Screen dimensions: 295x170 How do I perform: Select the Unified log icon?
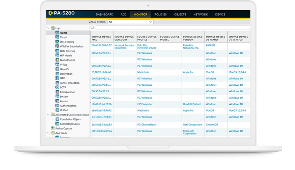[x=57, y=110]
